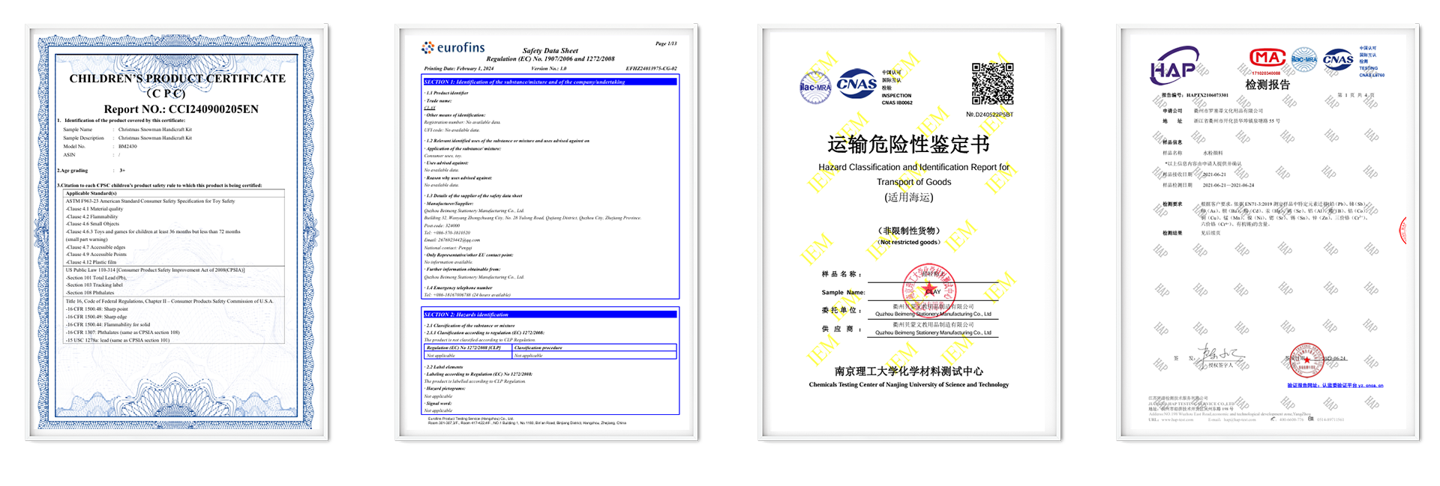Click the 检测要求 label
Viewport: 1440px width, 486px height.
point(1172,204)
